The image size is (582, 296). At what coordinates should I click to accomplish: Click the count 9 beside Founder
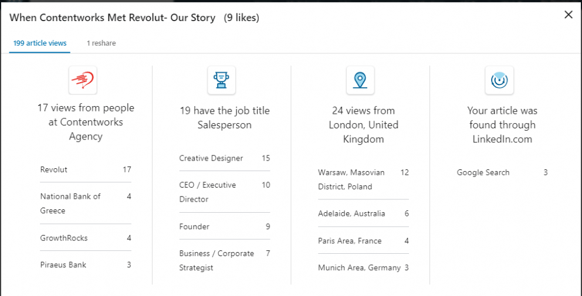point(268,226)
